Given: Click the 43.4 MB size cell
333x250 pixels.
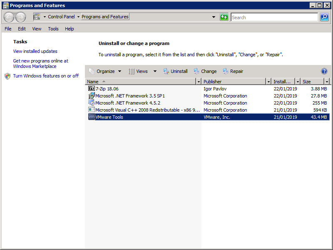Looking at the screenshot, I should point(319,117).
